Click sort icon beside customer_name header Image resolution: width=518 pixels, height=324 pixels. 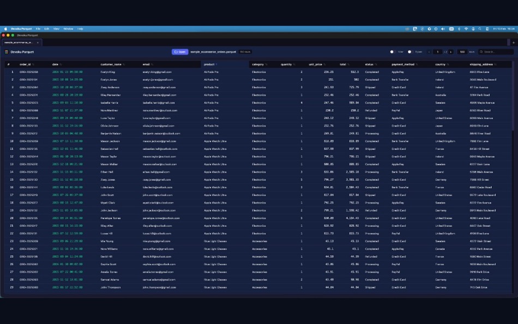[124, 64]
